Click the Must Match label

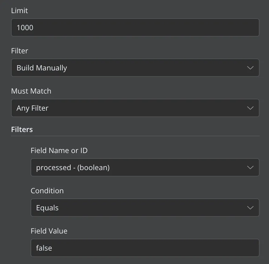click(31, 91)
